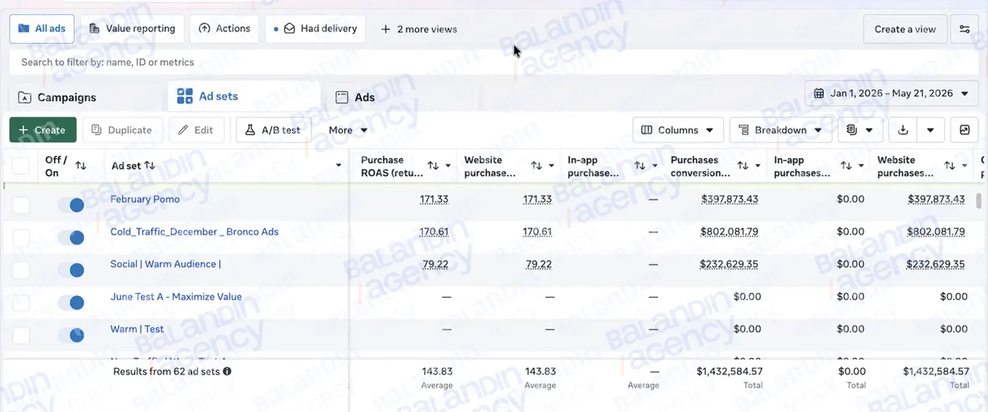The image size is (988, 412).
Task: Click the $1,432,584.57 purchases conversion total
Action: click(x=729, y=371)
